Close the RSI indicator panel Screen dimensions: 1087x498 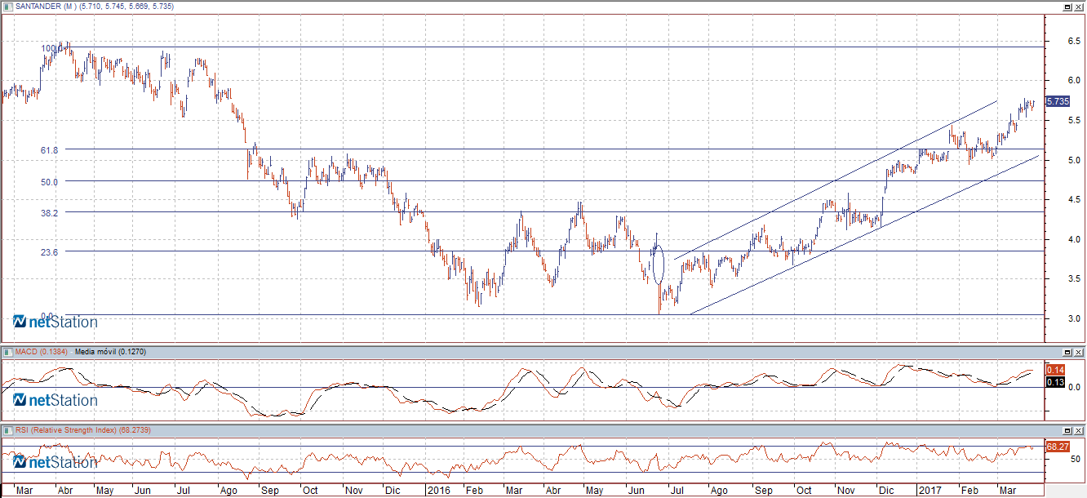(1078, 429)
